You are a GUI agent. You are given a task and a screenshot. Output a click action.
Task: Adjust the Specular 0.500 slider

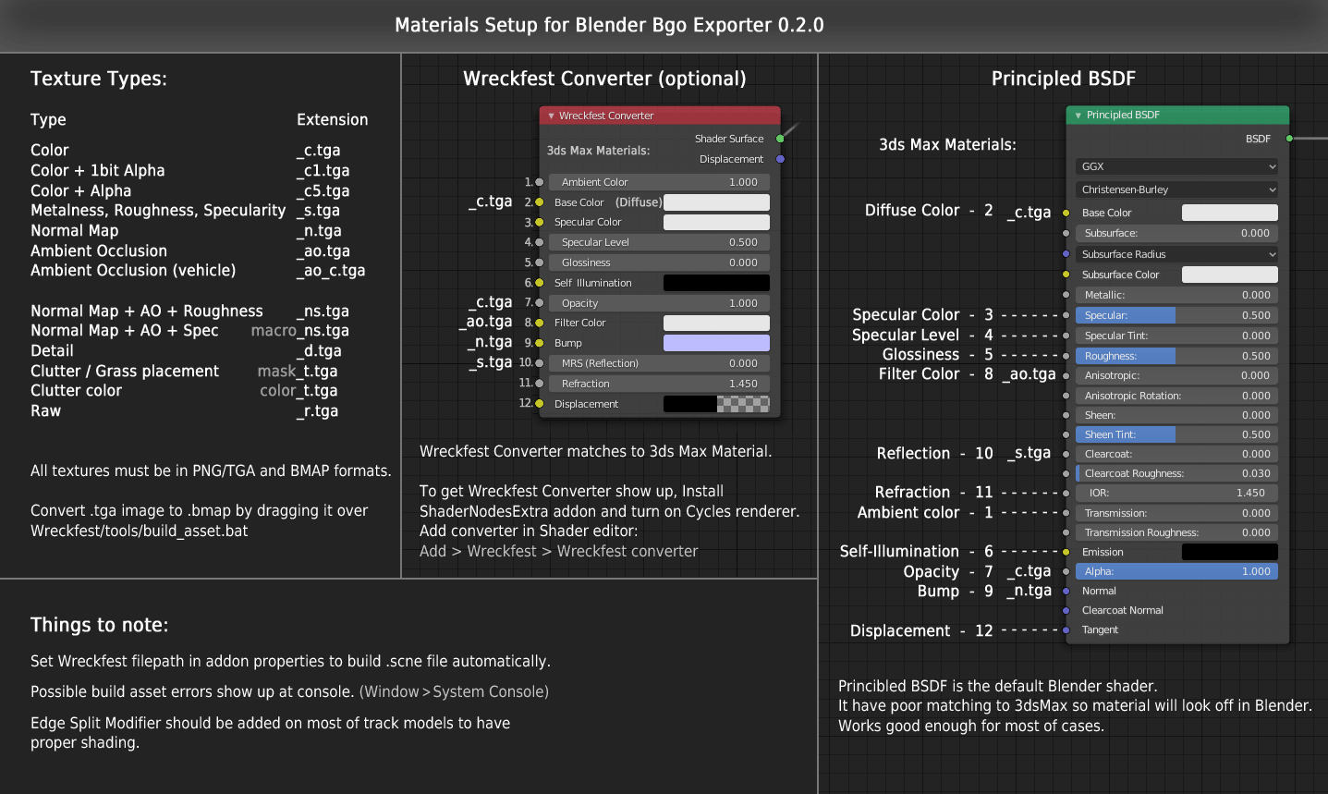click(x=1176, y=315)
